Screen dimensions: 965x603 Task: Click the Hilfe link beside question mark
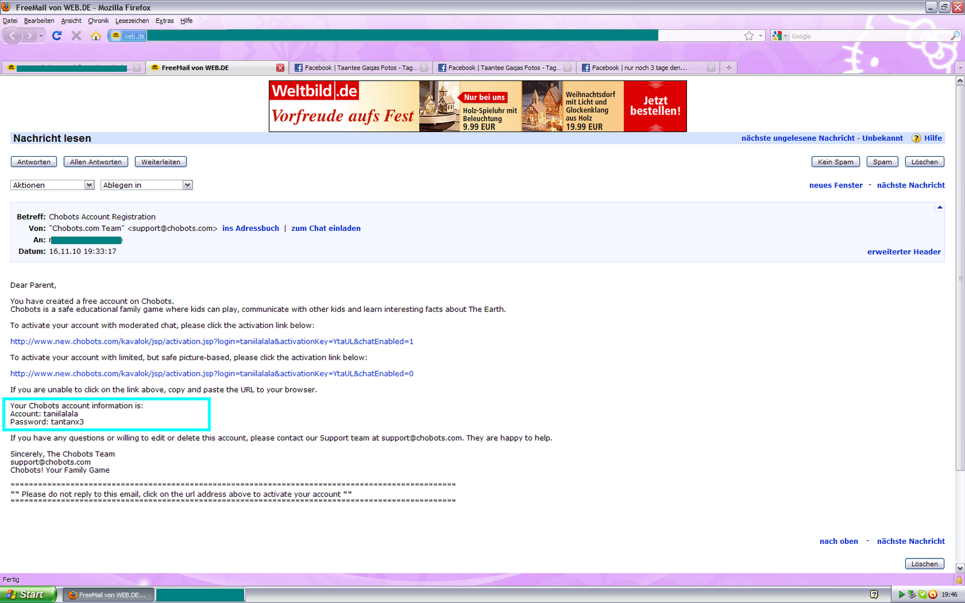coord(933,138)
